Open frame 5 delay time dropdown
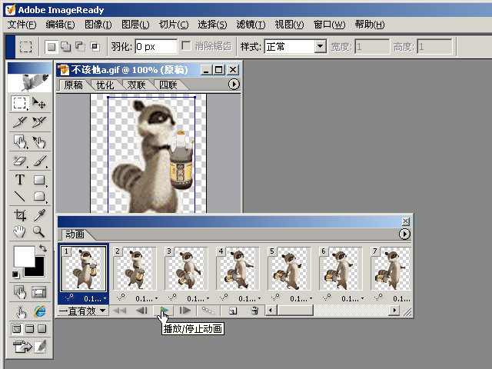The width and height of the screenshot is (492, 369). tap(301, 299)
